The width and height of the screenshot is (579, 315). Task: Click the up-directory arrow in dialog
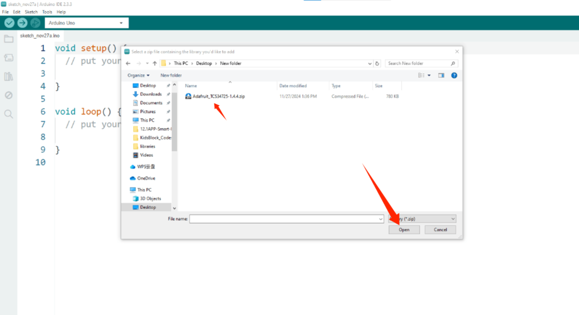[x=155, y=63]
